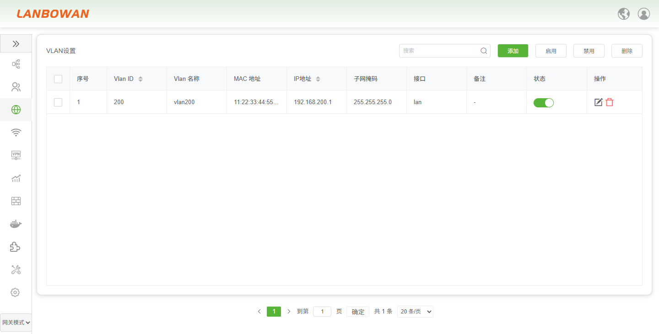Image resolution: width=659 pixels, height=334 pixels.
Task: Edit the vlan200 row with pencil icon
Action: pos(598,102)
